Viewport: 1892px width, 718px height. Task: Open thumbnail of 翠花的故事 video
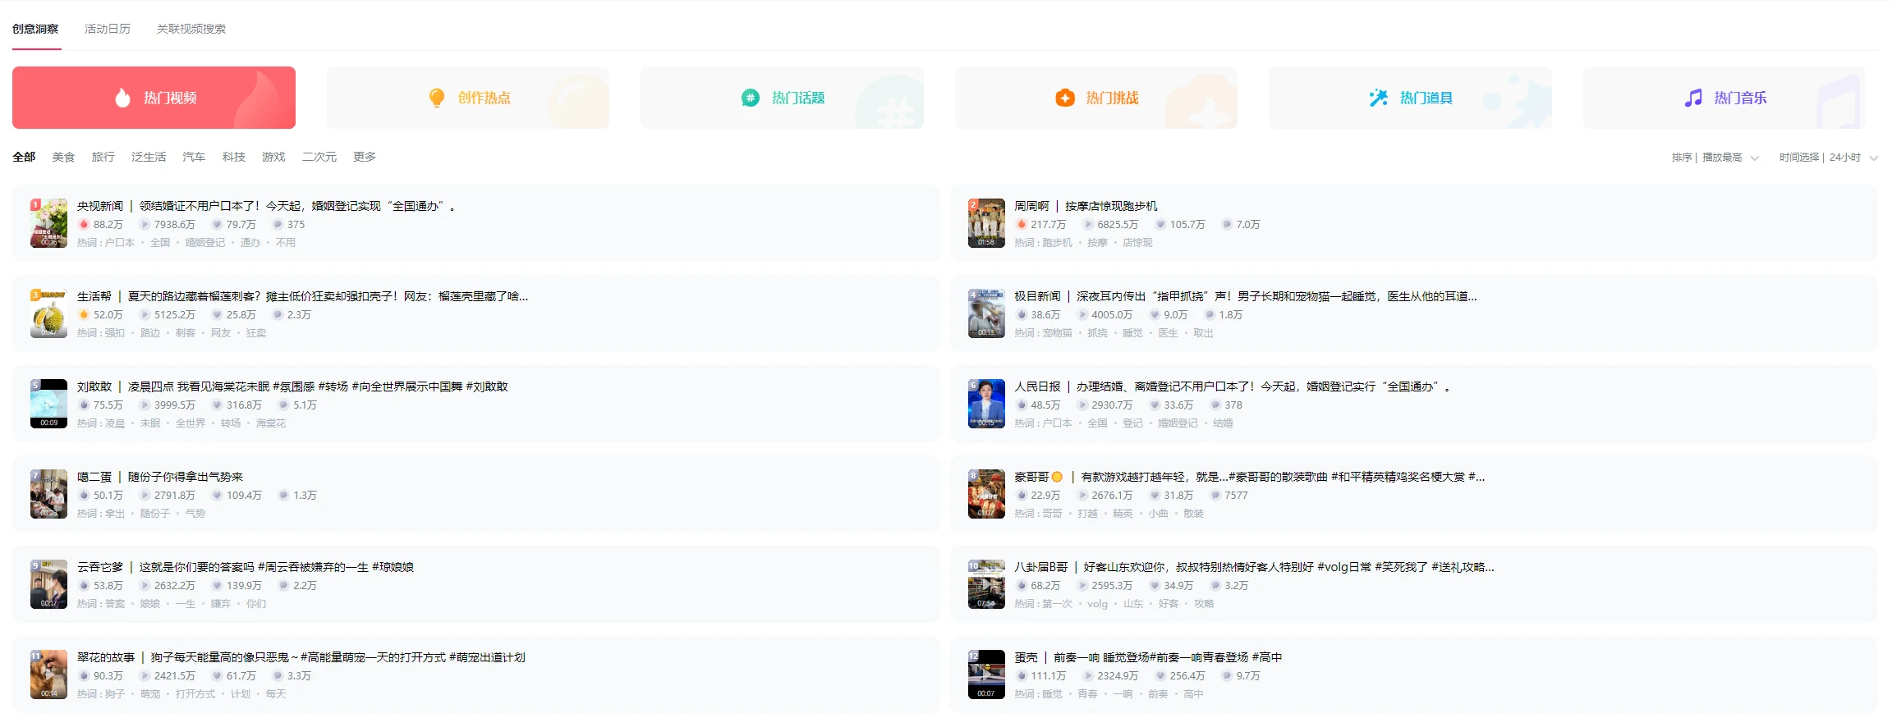coord(48,675)
